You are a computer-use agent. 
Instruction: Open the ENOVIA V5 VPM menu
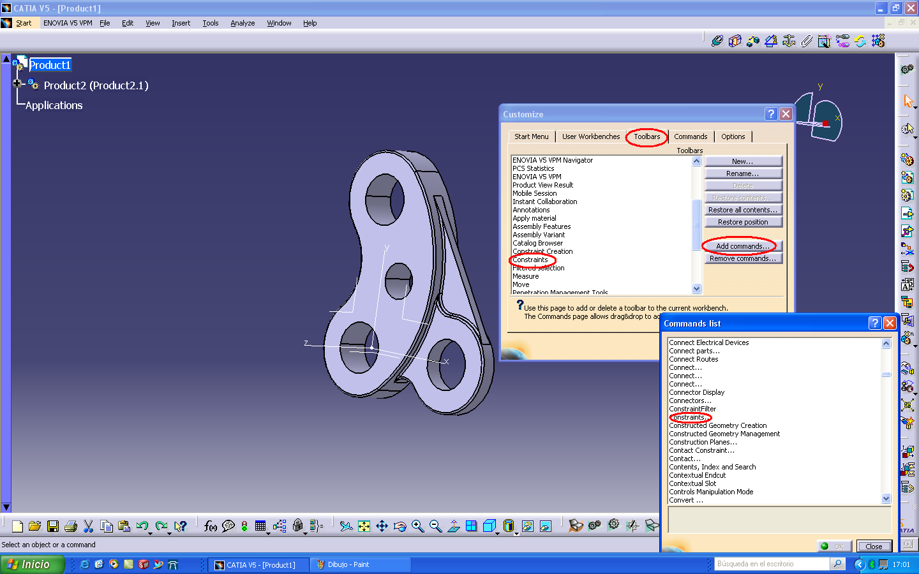68,23
